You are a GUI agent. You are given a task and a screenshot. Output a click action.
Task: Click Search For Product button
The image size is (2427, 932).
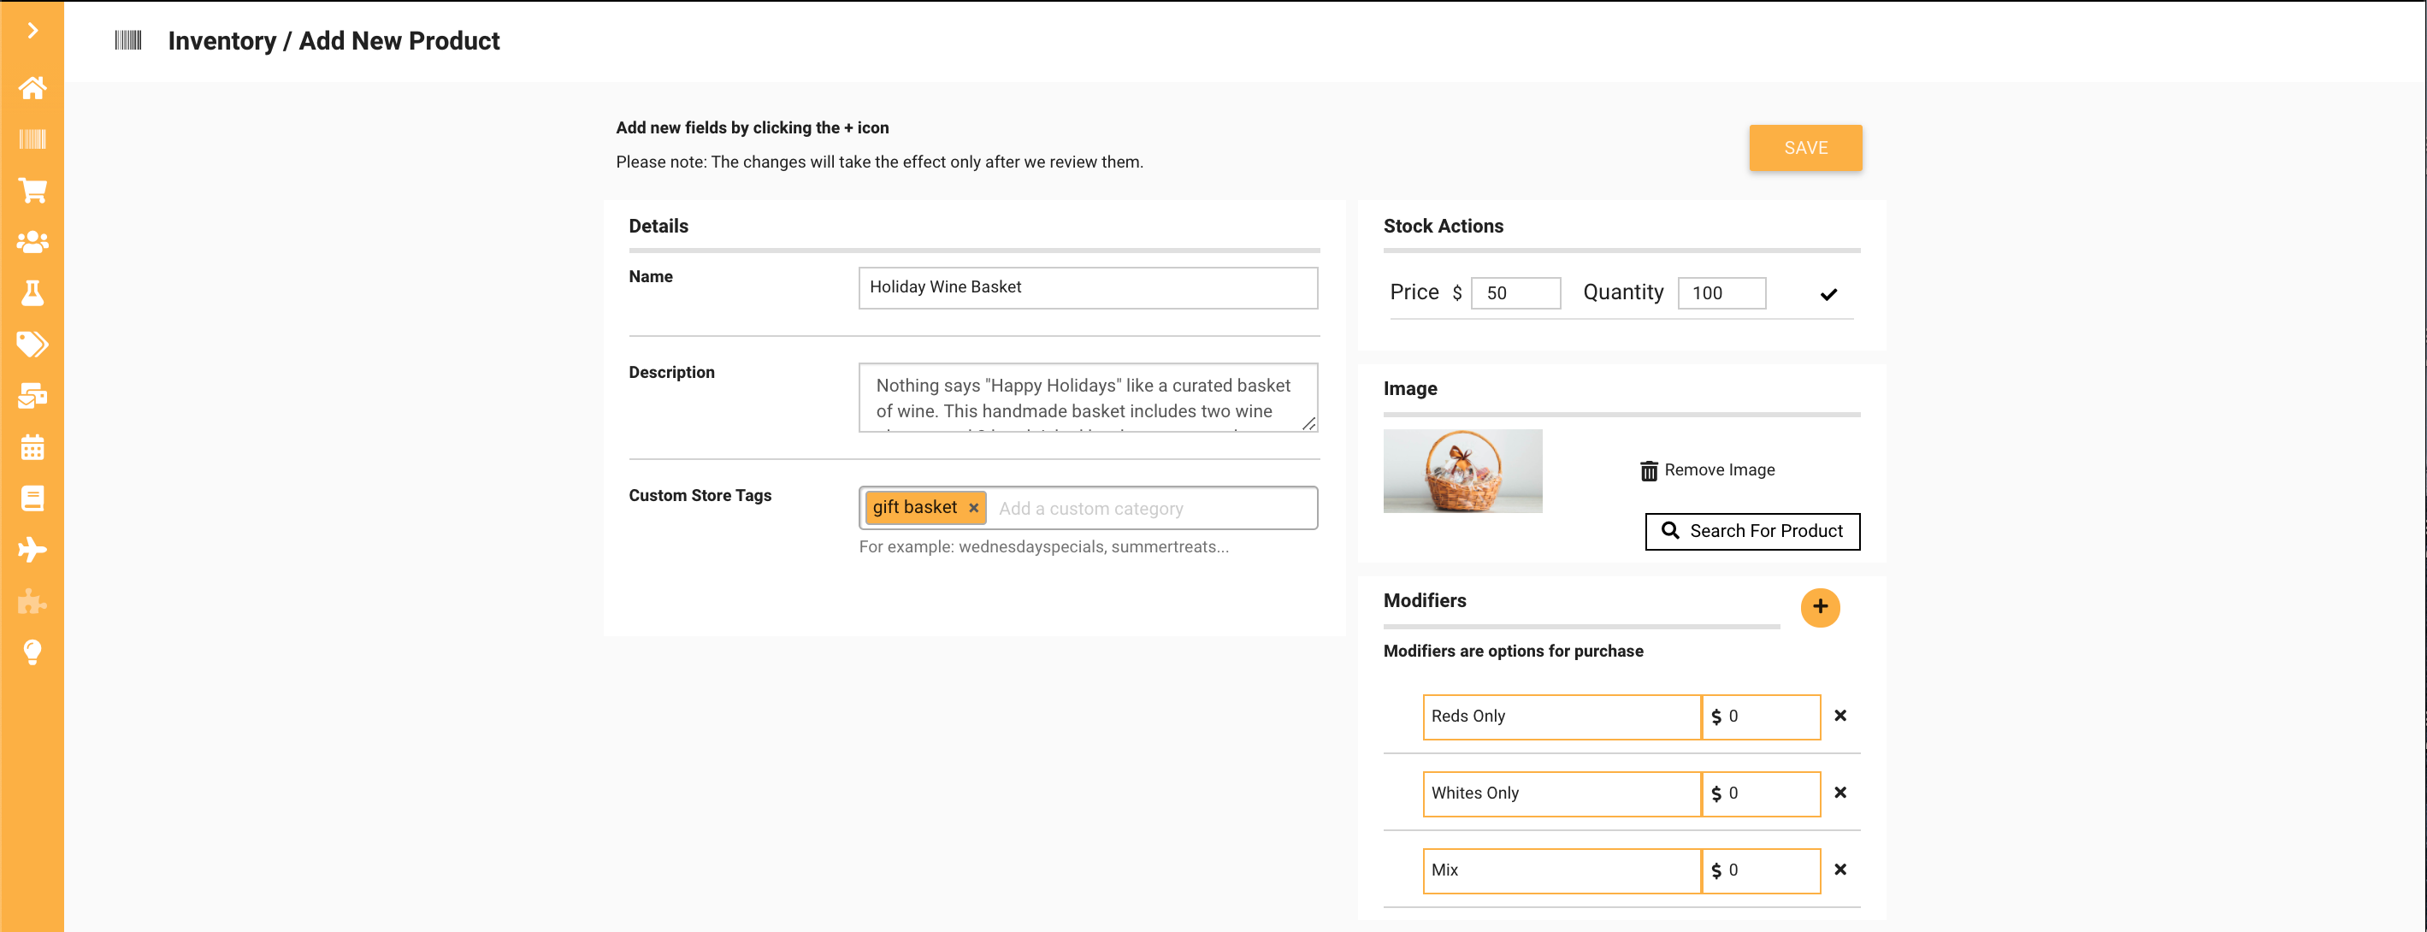(x=1751, y=532)
